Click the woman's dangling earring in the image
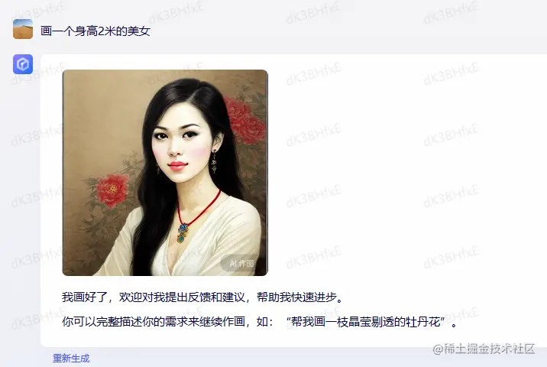The height and width of the screenshot is (367, 547). (x=214, y=161)
